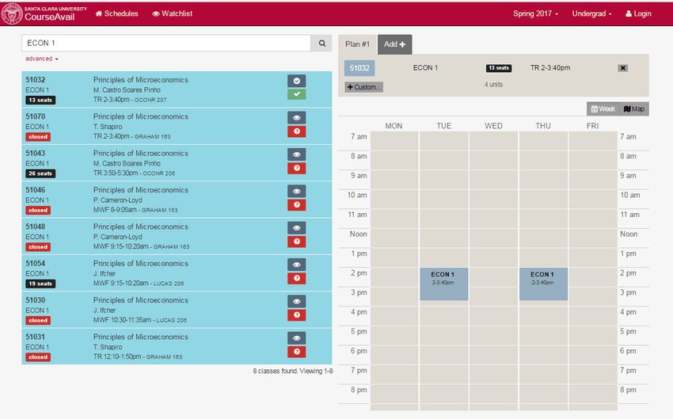Toggle watchlist eye for class 51032
This screenshot has height=419, width=673.
point(297,81)
